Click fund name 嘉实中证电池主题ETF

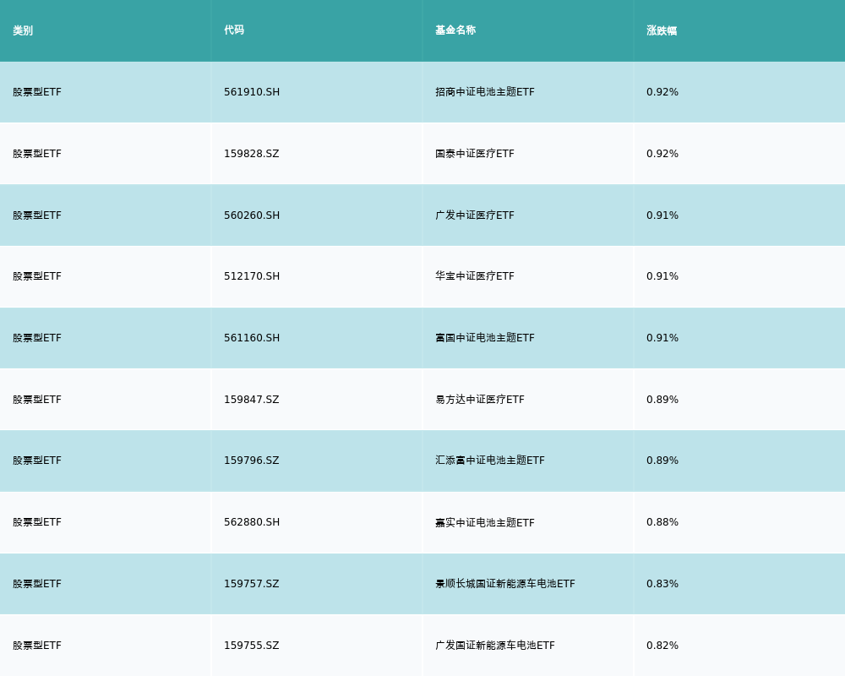click(x=485, y=522)
